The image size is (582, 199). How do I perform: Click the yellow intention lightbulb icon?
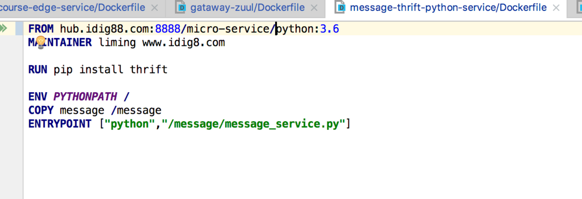(40, 42)
